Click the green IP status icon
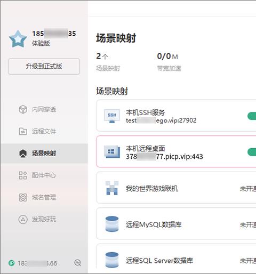This screenshot has height=274, width=256. pos(12,263)
